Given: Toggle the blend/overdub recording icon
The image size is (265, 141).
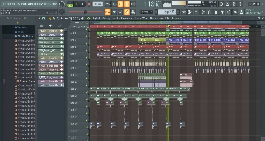Looking at the screenshot, I should [127, 4].
